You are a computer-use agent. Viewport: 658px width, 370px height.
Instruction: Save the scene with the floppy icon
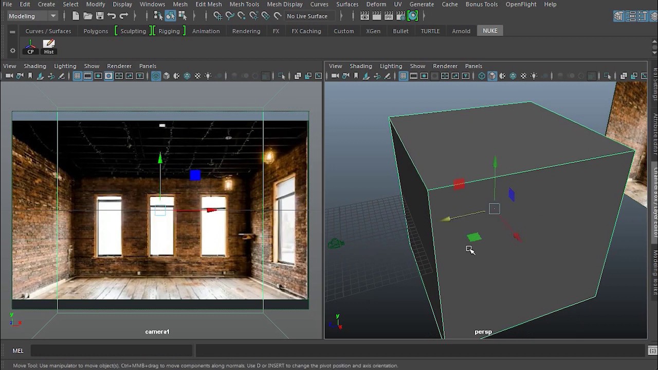pyautogui.click(x=100, y=16)
